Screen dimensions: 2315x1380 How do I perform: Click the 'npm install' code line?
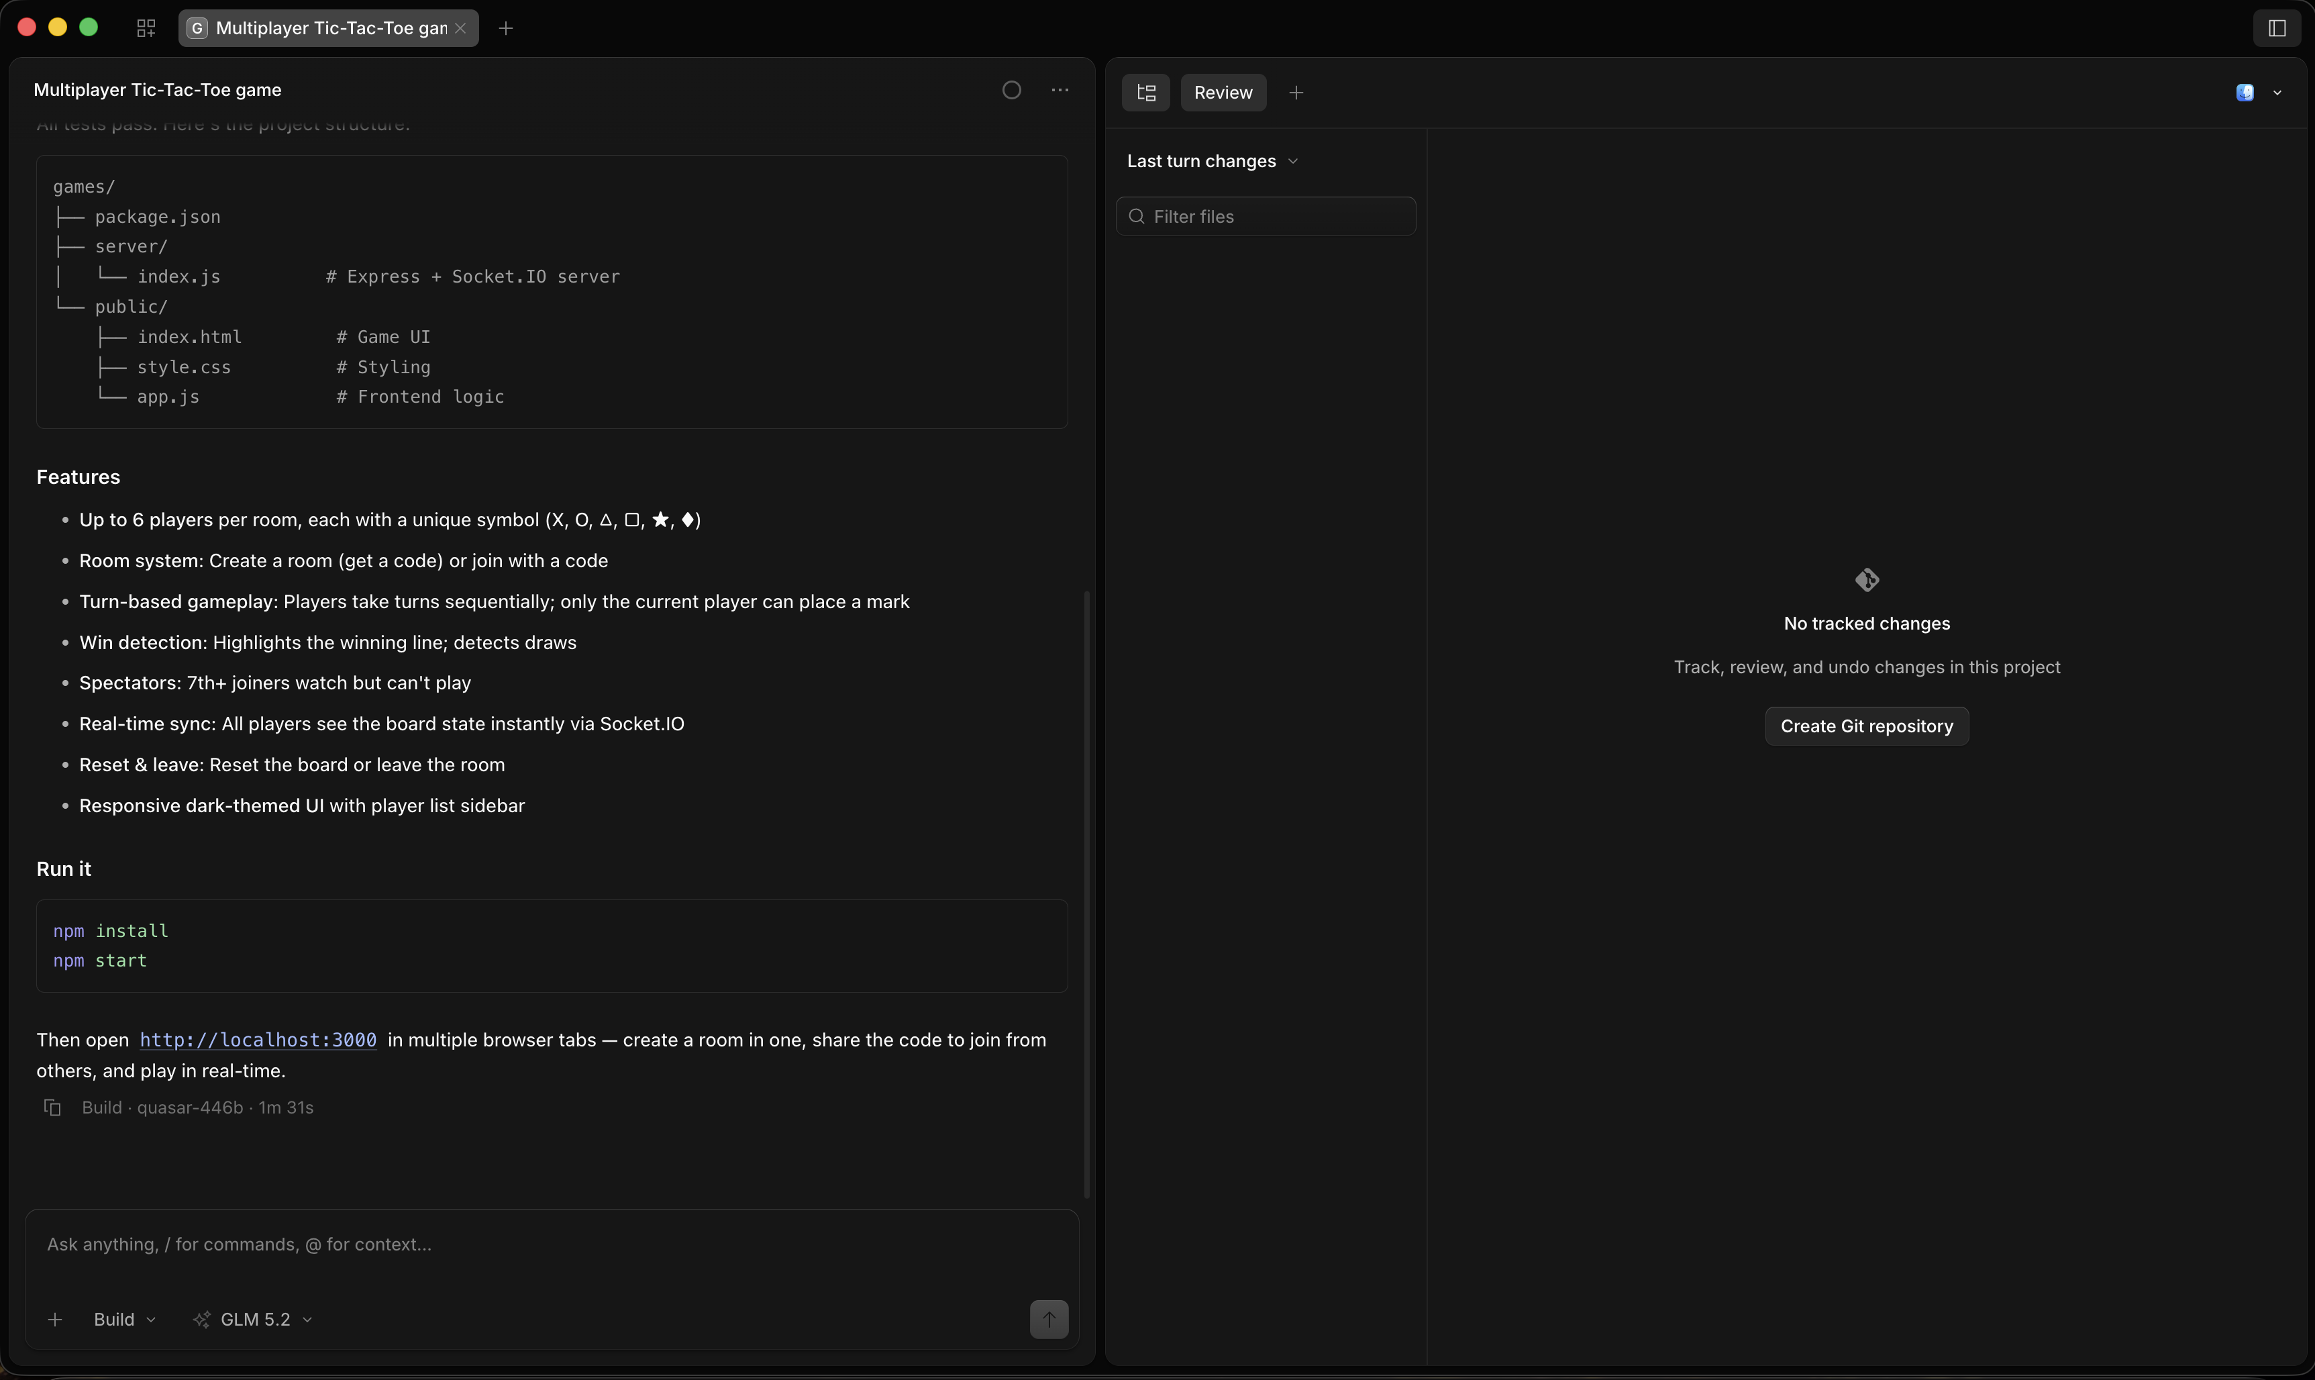[x=111, y=930]
